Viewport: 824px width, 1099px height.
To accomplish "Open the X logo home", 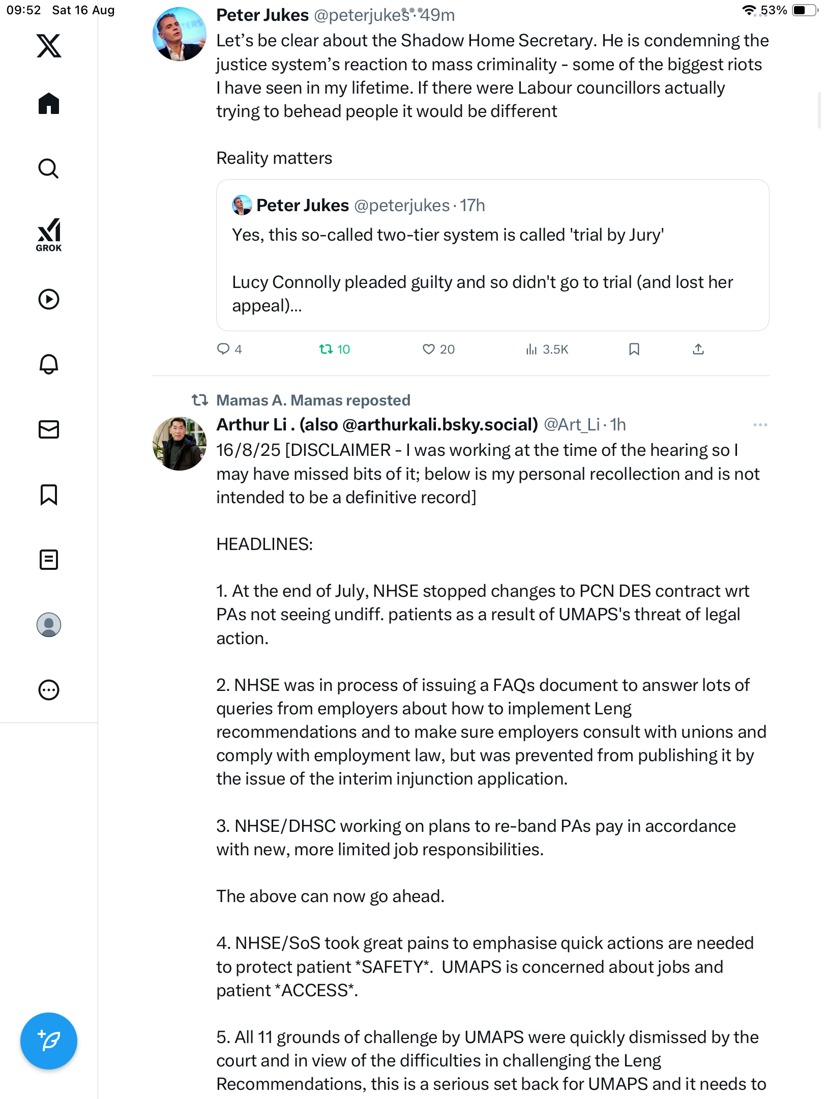I will pos(49,46).
